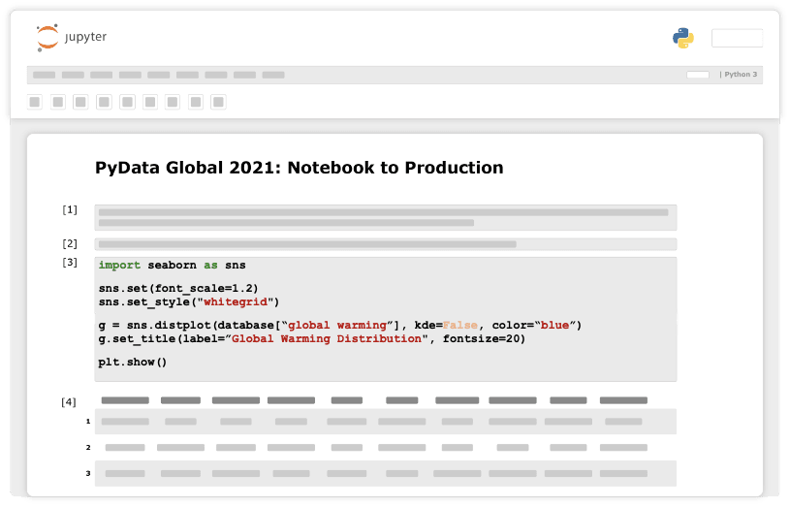Click the 'blue' color string
This screenshot has width=790, height=506.
pyautogui.click(x=554, y=326)
